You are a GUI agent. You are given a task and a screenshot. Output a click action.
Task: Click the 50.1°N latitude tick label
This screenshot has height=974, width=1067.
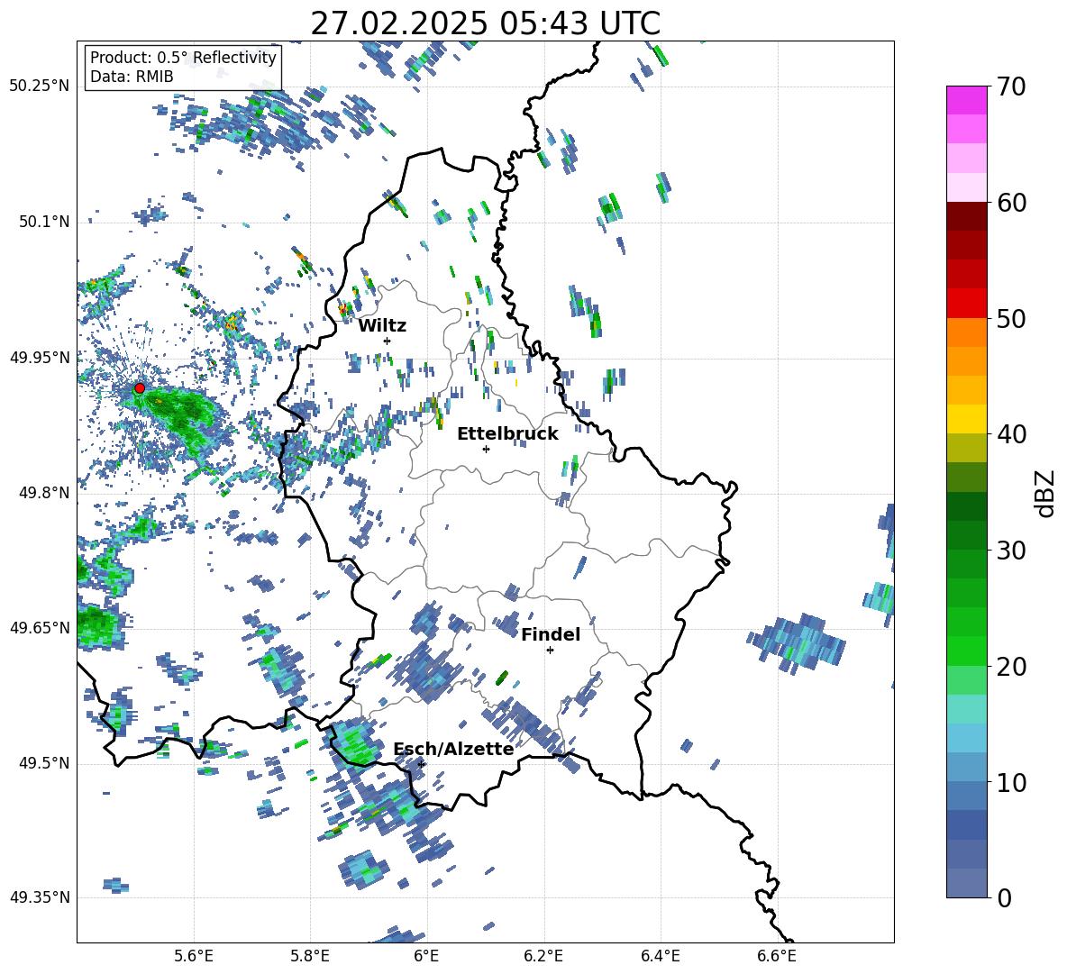click(44, 222)
